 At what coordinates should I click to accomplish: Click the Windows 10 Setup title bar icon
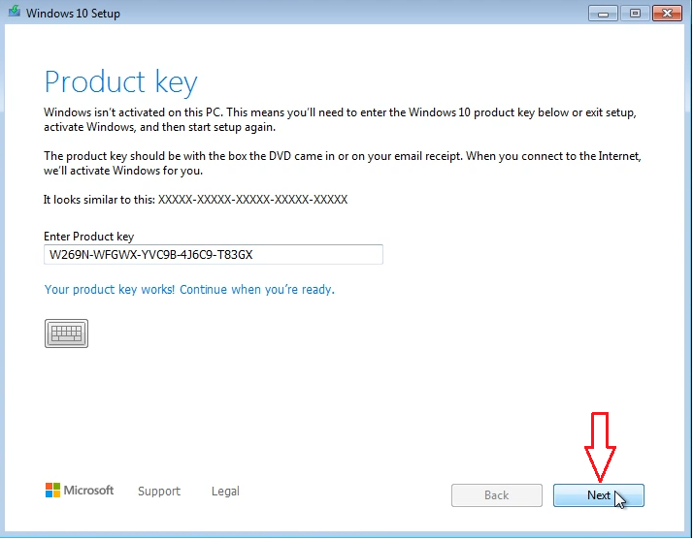[15, 12]
